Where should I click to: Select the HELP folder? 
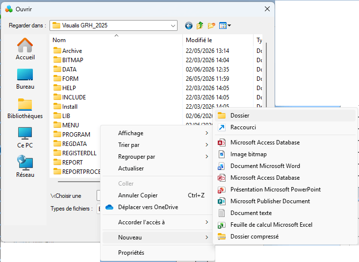tap(65, 88)
